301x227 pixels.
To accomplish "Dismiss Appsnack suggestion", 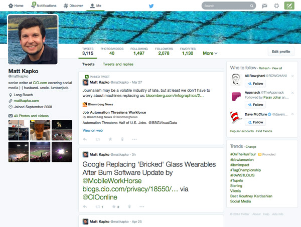I will (x=292, y=93).
